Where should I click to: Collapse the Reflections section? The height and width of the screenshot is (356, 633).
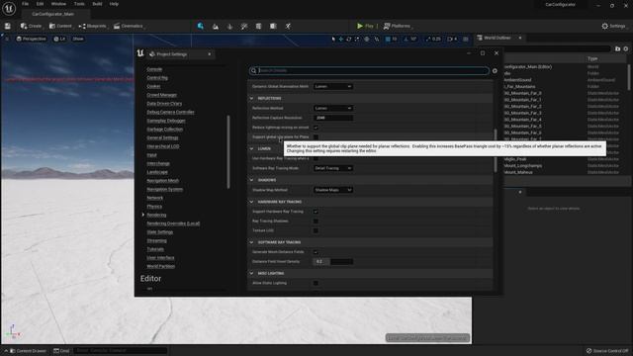(x=251, y=99)
